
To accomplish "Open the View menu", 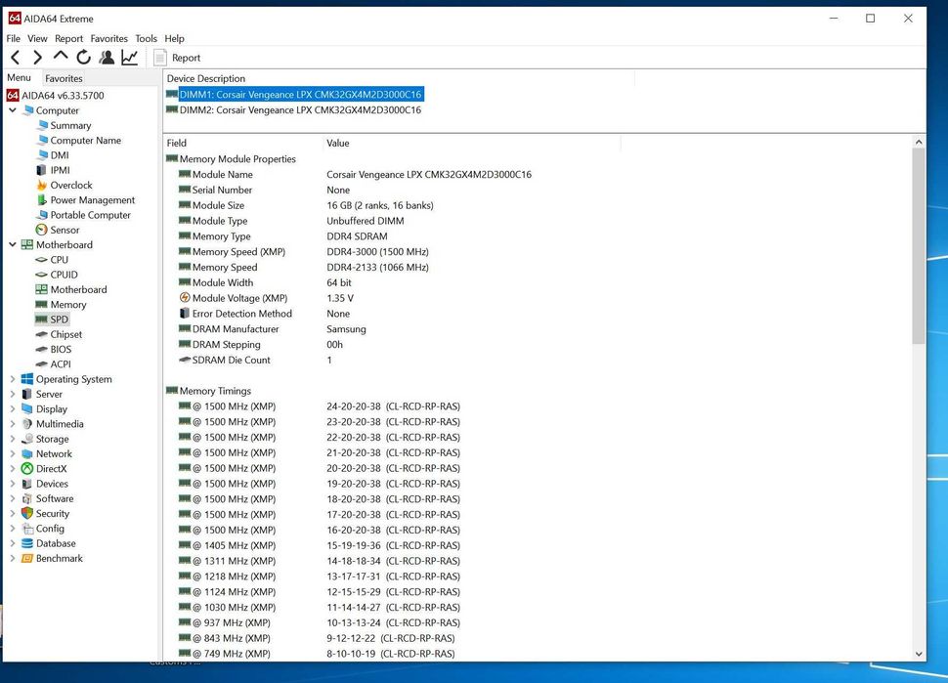I will click(37, 39).
